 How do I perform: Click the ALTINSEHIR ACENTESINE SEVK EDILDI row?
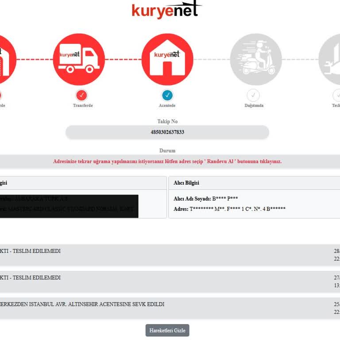coord(170,308)
